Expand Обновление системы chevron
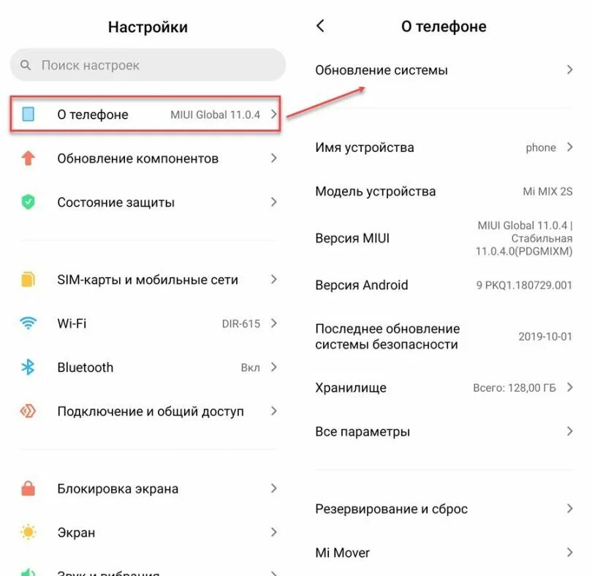This screenshot has height=576, width=592. tap(570, 70)
